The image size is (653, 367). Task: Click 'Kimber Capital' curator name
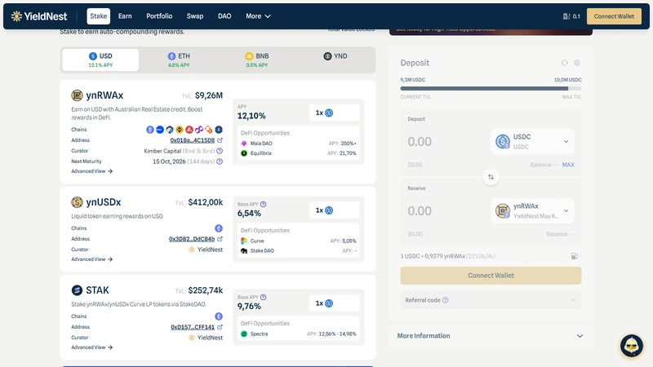point(162,151)
